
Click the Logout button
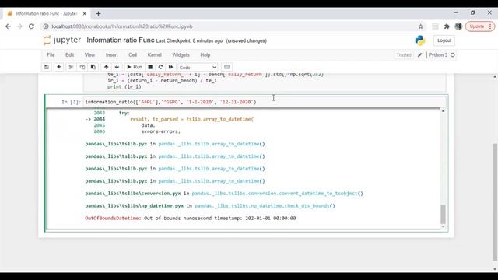tap(444, 40)
